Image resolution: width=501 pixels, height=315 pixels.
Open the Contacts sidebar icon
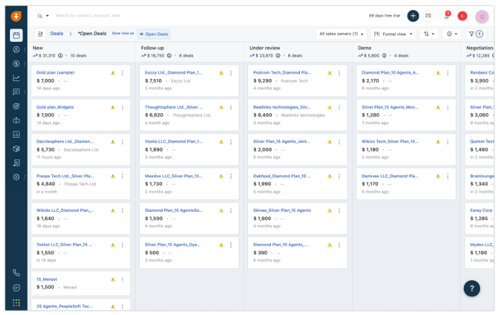click(x=16, y=49)
